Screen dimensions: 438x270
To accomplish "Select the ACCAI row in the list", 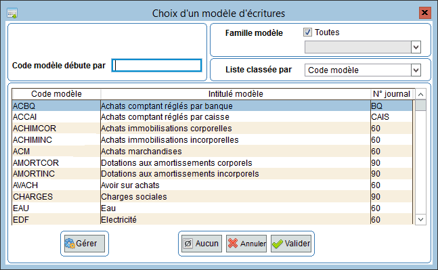I will coord(213,117).
